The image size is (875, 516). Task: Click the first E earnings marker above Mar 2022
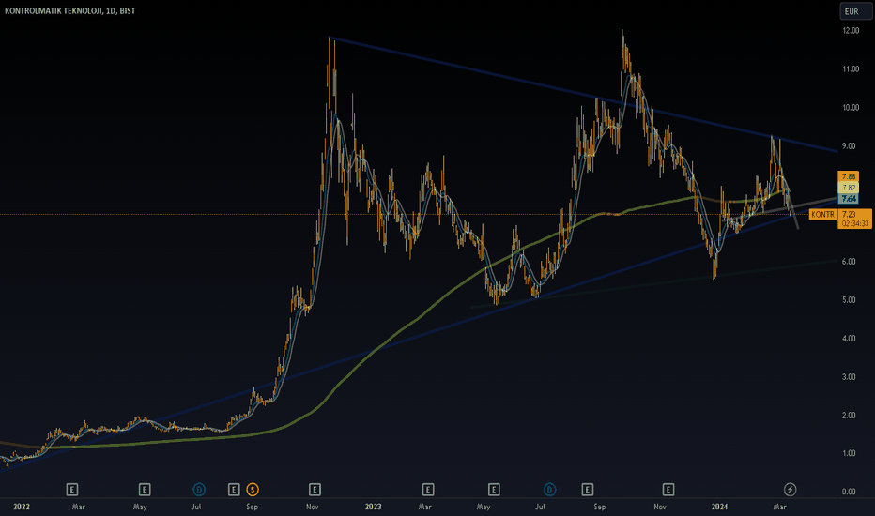[x=72, y=490]
